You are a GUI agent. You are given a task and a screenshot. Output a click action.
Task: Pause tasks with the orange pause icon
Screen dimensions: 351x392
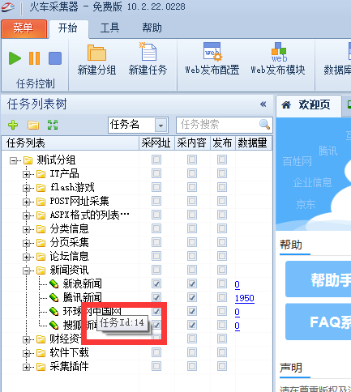pos(35,58)
